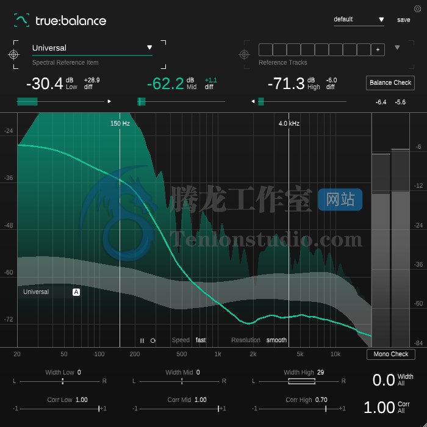Image resolution: width=427 pixels, height=427 pixels.
Task: Click the Mono Check button
Action: (x=391, y=354)
